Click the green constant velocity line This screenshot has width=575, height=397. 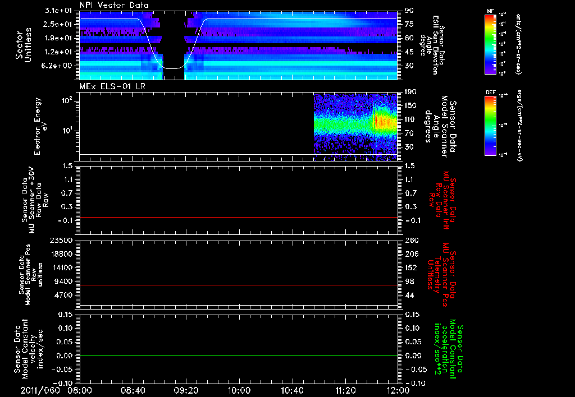[x=239, y=356]
